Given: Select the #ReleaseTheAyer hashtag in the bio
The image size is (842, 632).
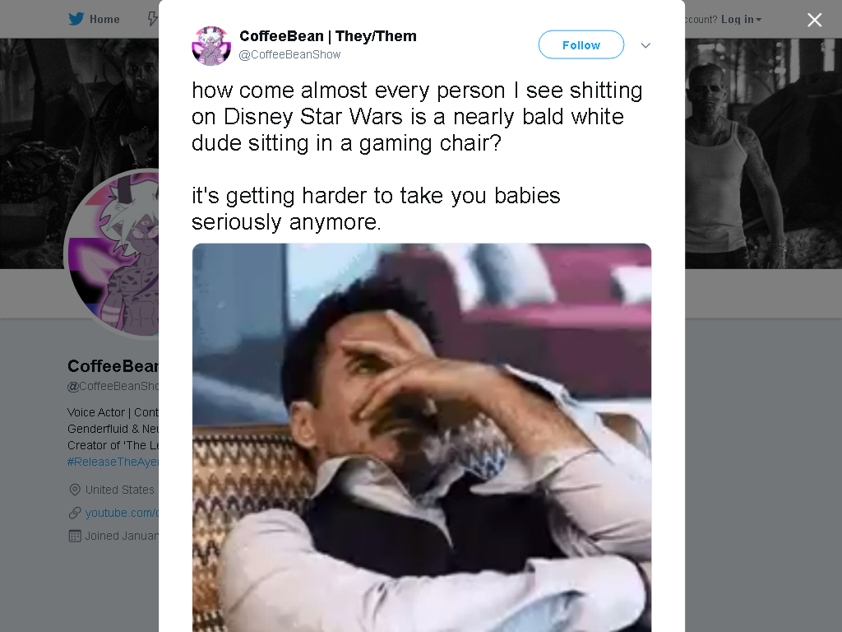Looking at the screenshot, I should click(113, 462).
